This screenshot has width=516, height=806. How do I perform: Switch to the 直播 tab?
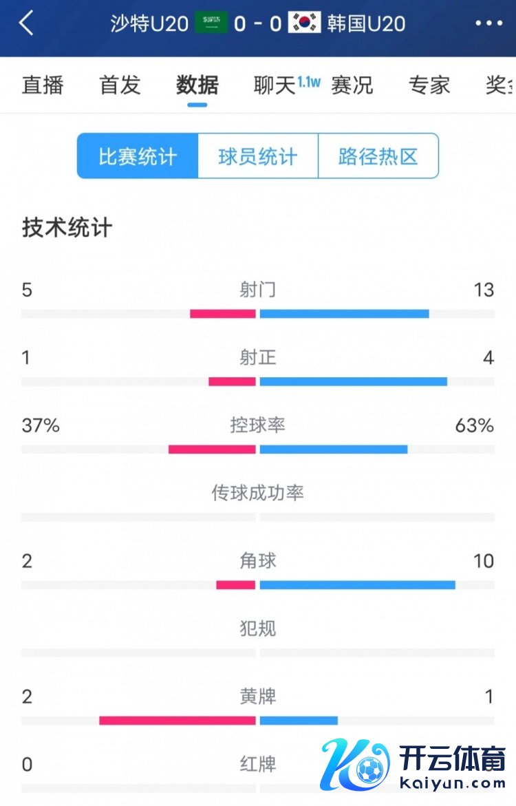click(x=43, y=85)
